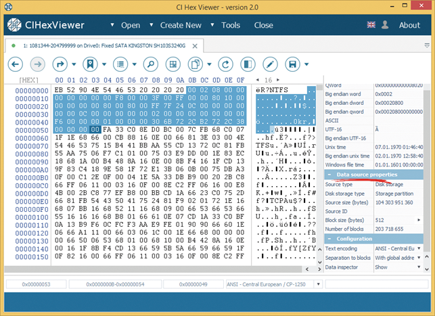Screen dimensions: 435x316
Task: Click the horizontal scrollbar track
Action: click(153, 269)
